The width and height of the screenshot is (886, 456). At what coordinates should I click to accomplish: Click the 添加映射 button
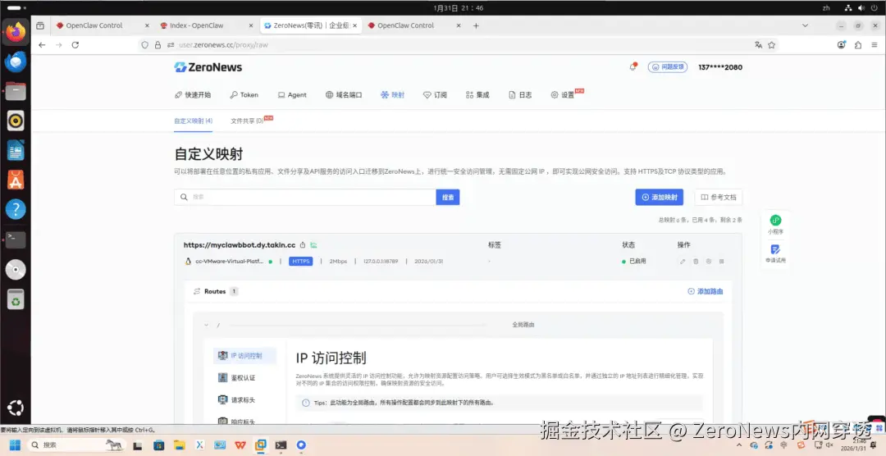(x=660, y=197)
